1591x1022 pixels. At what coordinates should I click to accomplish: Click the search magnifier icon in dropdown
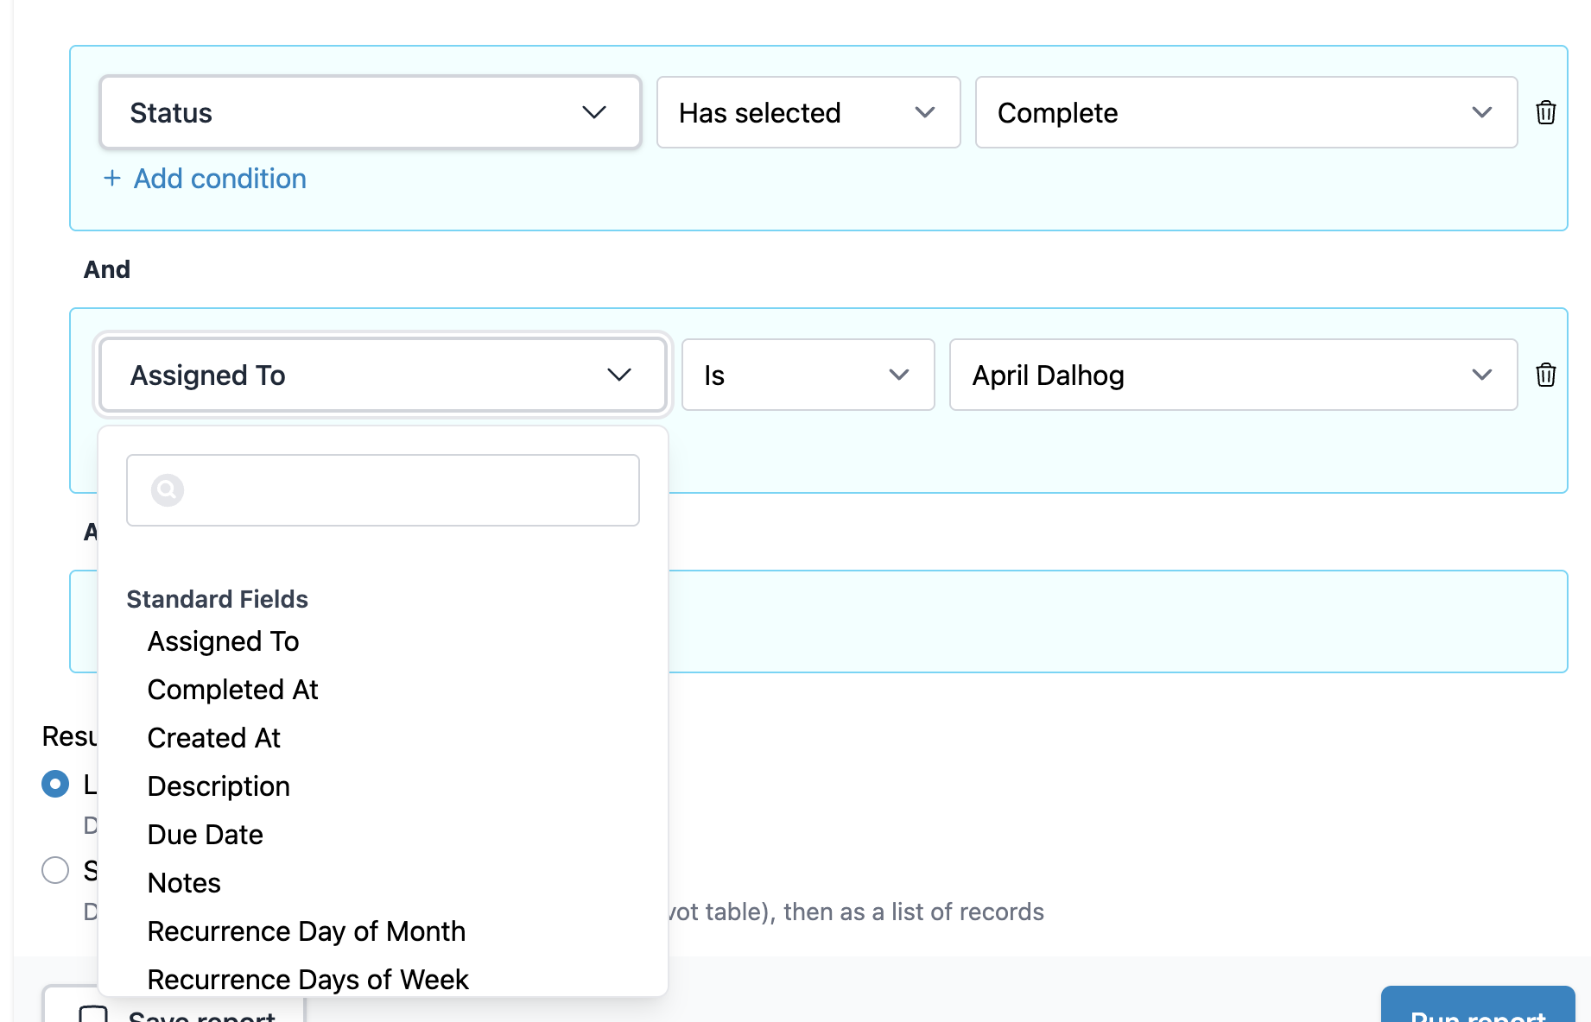point(168,490)
